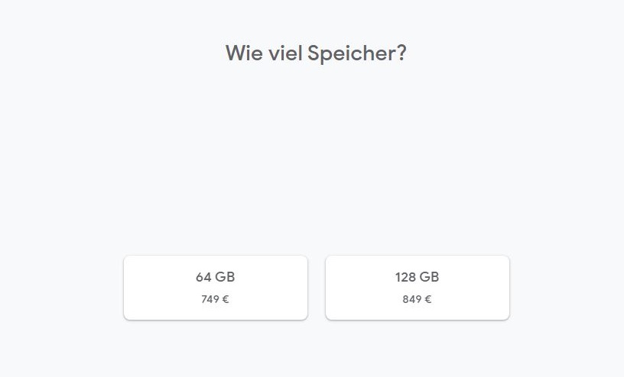
Task: Select the 128 GB storage option
Action: click(x=417, y=288)
